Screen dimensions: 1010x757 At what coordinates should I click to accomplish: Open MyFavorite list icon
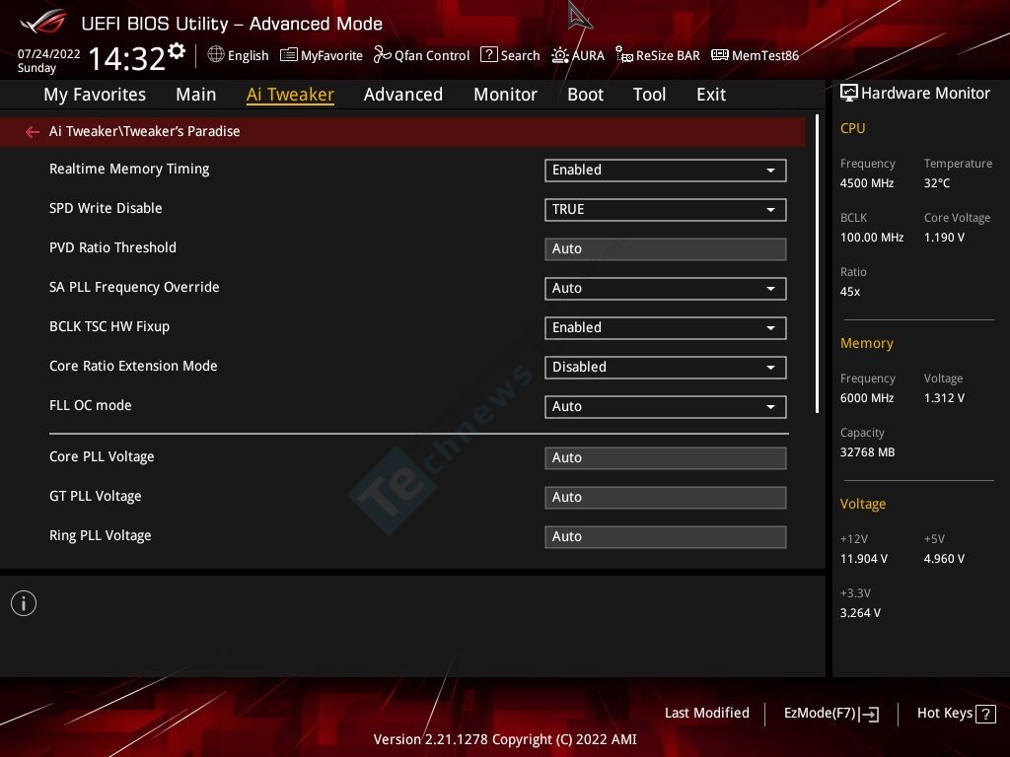tap(289, 55)
